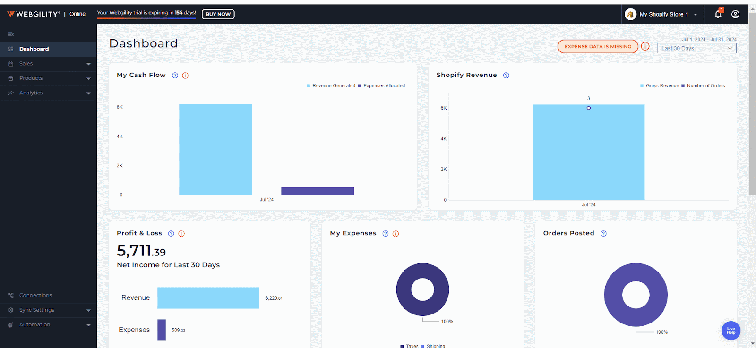Screen dimensions: 756x348
Task: Click the help icon next to Orders Posted
Action: (x=603, y=234)
